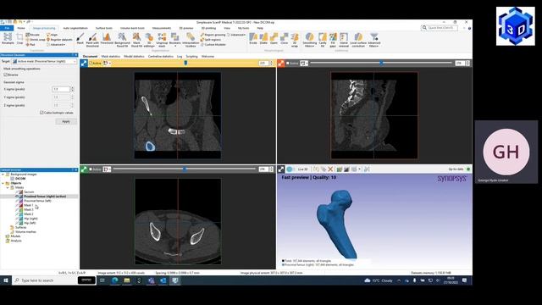Toggle Cubic/isotropic values checkbox
Screen dimensions: 542x305
tap(41, 113)
